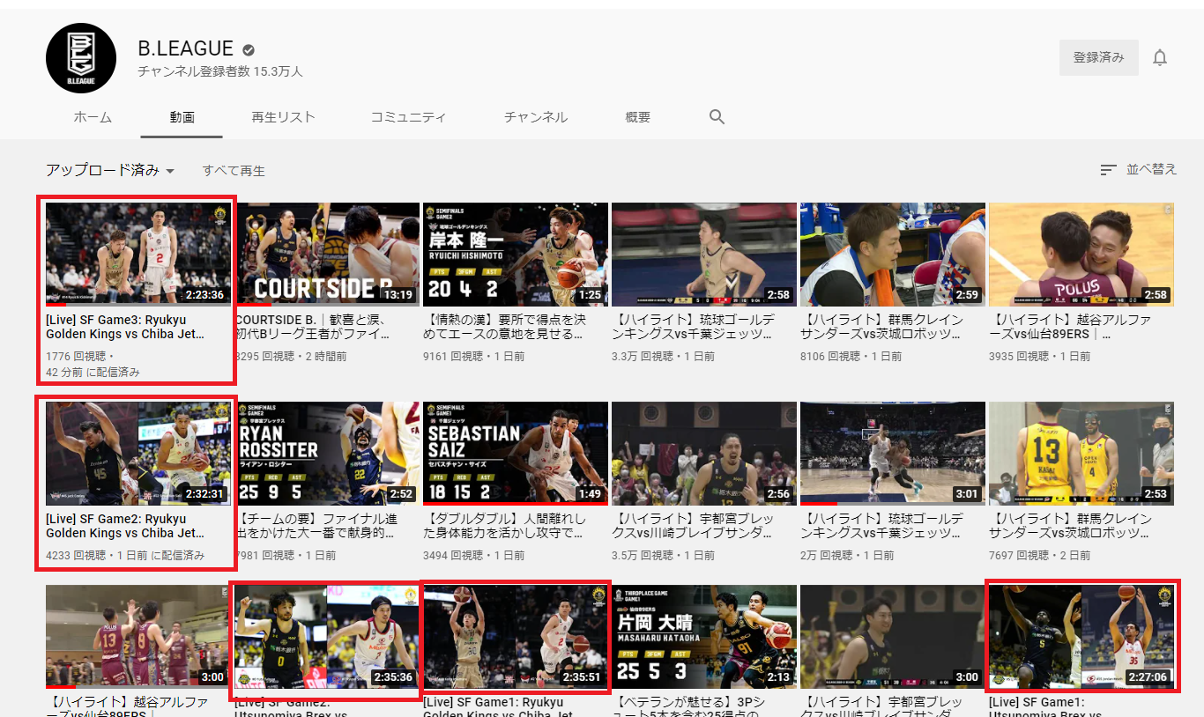Click the 3.5万 回視聴・1 日前 metadata
Image resolution: width=1204 pixels, height=717 pixels.
pos(663,556)
